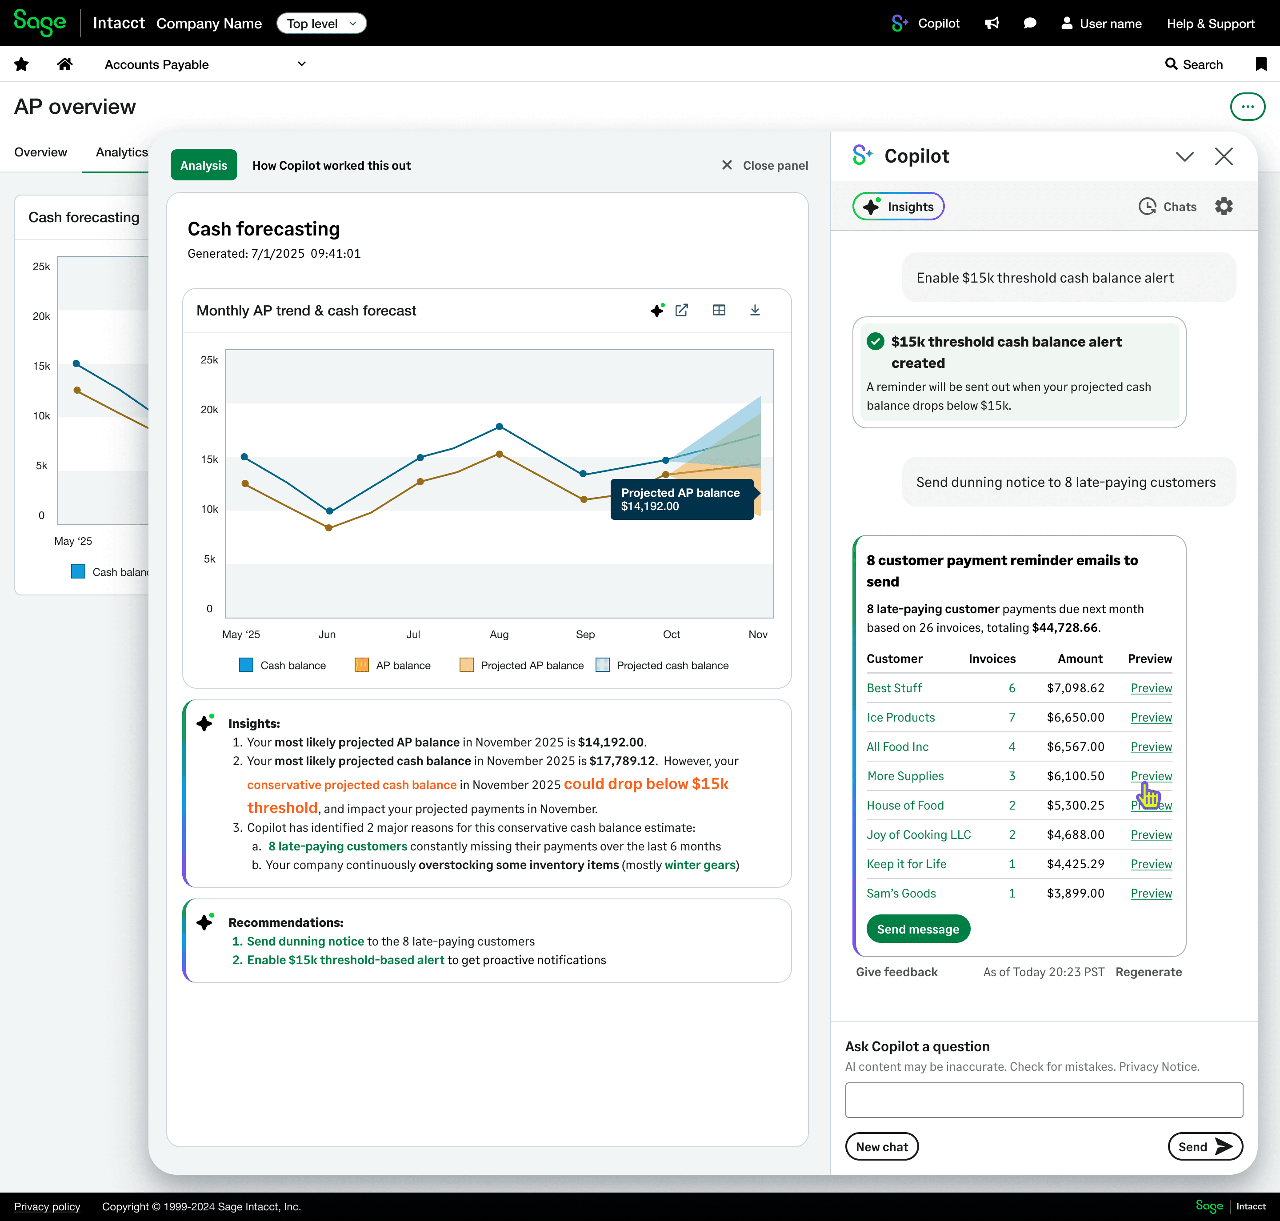
Task: Select the Overview tab
Action: pos(40,152)
